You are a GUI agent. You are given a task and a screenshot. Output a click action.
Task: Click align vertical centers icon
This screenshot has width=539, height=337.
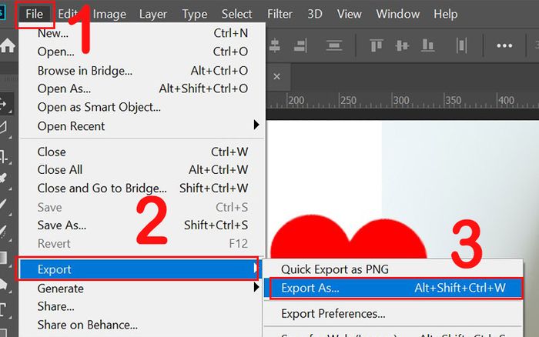(402, 45)
